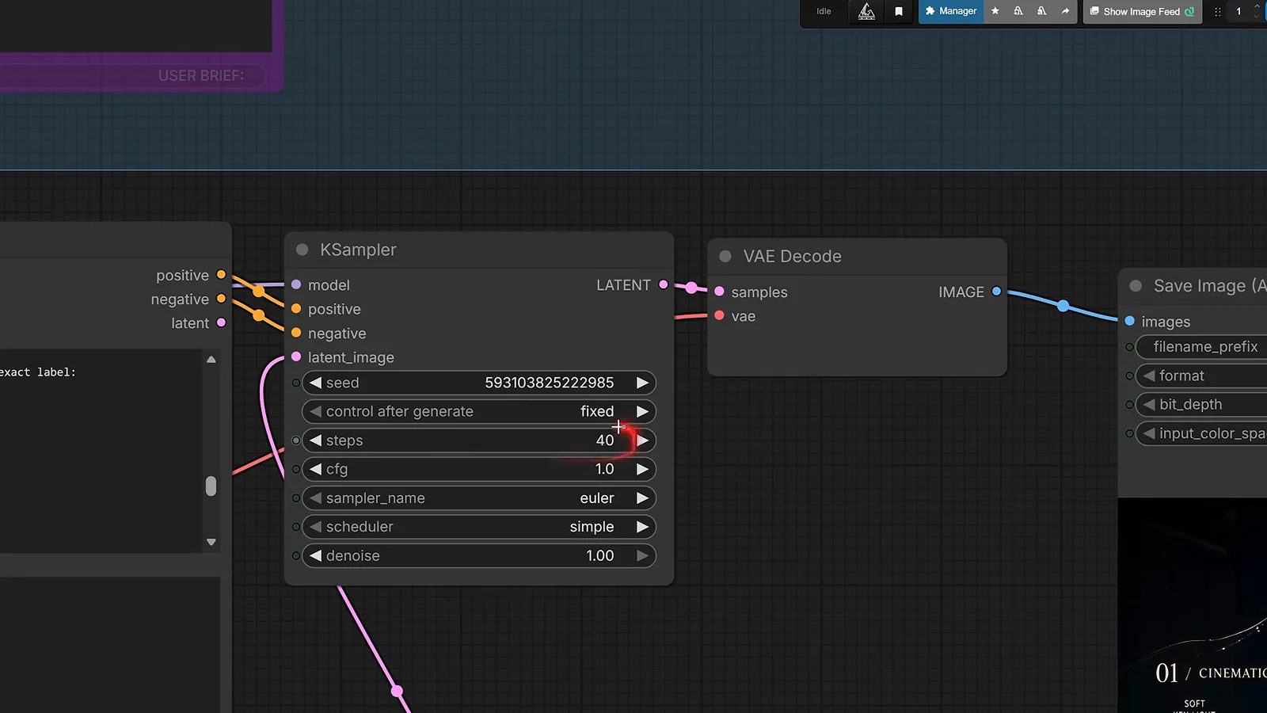
Task: Click the Show Image Feed button
Action: click(1142, 11)
